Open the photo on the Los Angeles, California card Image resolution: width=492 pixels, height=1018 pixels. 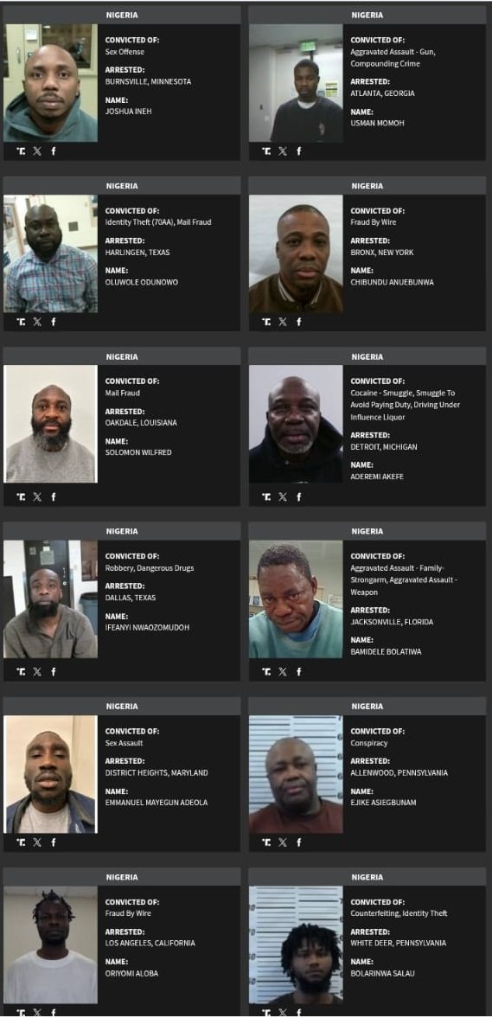click(51, 944)
